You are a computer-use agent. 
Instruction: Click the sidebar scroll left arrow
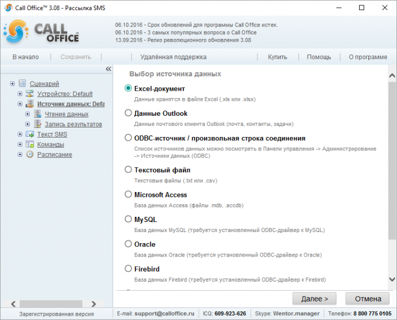(13, 304)
